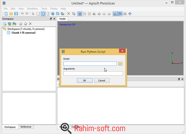Screen dimensions: 186x134
Task: Open the Tools menu
Action: 44,9
